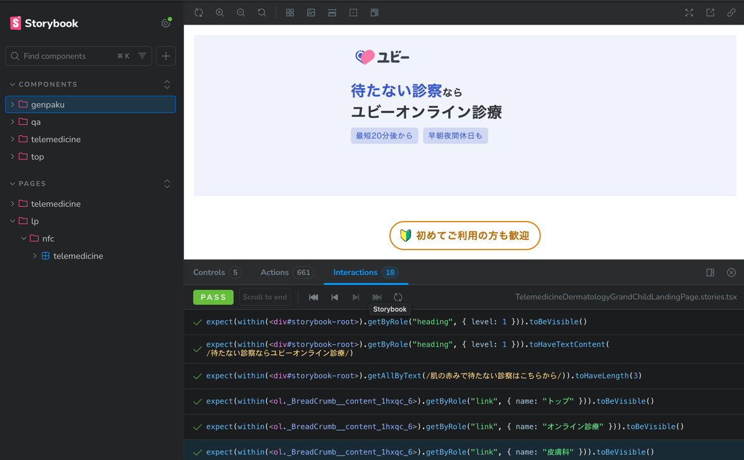Screen dimensions: 744x460
Task: Switch to the Controls tab
Action: (217, 272)
